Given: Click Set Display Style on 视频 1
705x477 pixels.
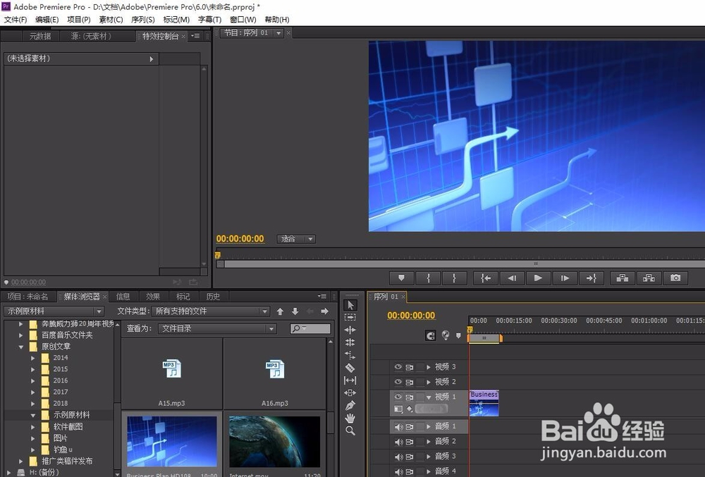Looking at the screenshot, I should [398, 409].
